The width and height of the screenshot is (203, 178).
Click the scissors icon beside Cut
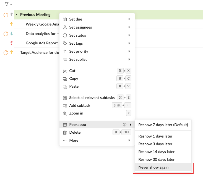pos(65,71)
